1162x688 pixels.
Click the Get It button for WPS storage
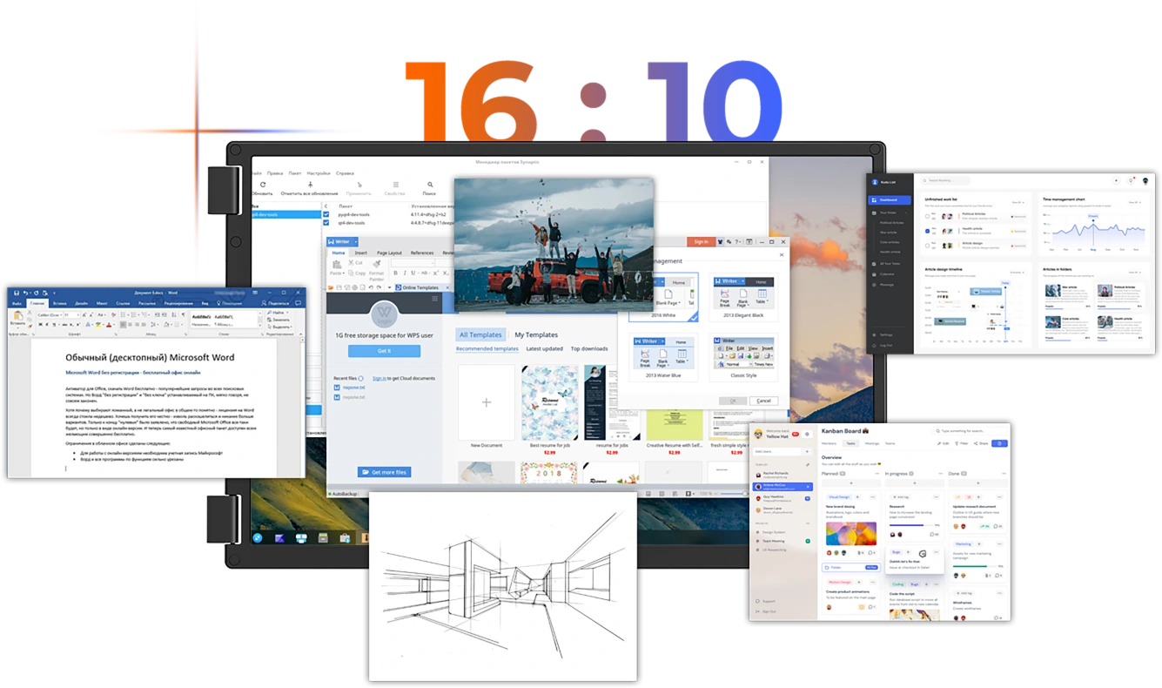point(385,350)
